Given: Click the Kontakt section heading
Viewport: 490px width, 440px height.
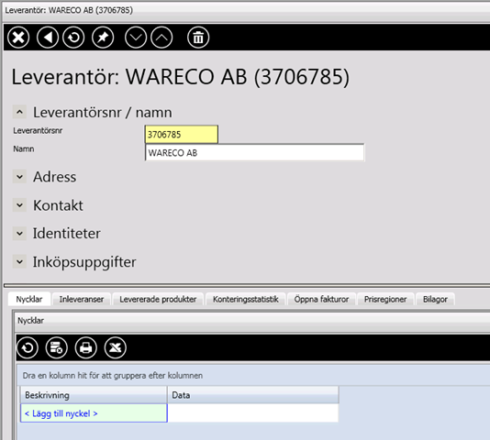Looking at the screenshot, I should click(x=58, y=205).
